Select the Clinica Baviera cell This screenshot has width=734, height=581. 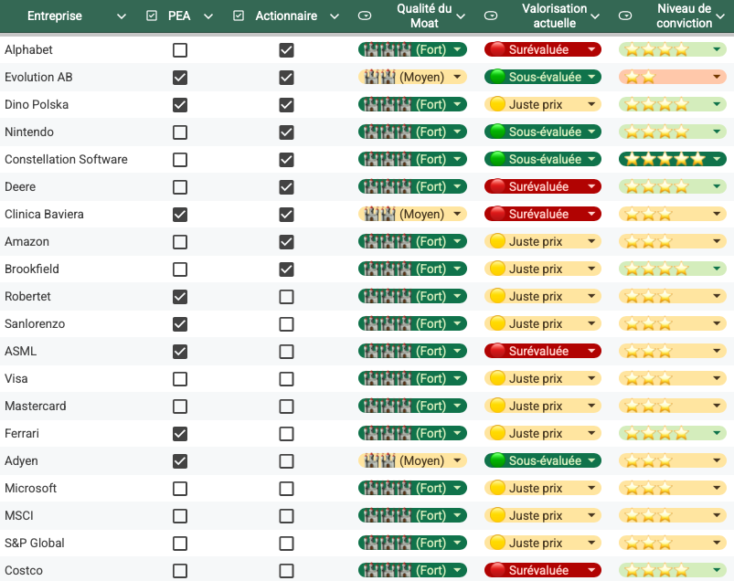(x=44, y=215)
